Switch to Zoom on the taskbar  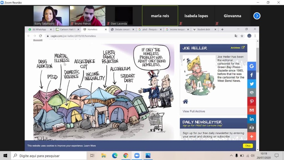[137, 156]
